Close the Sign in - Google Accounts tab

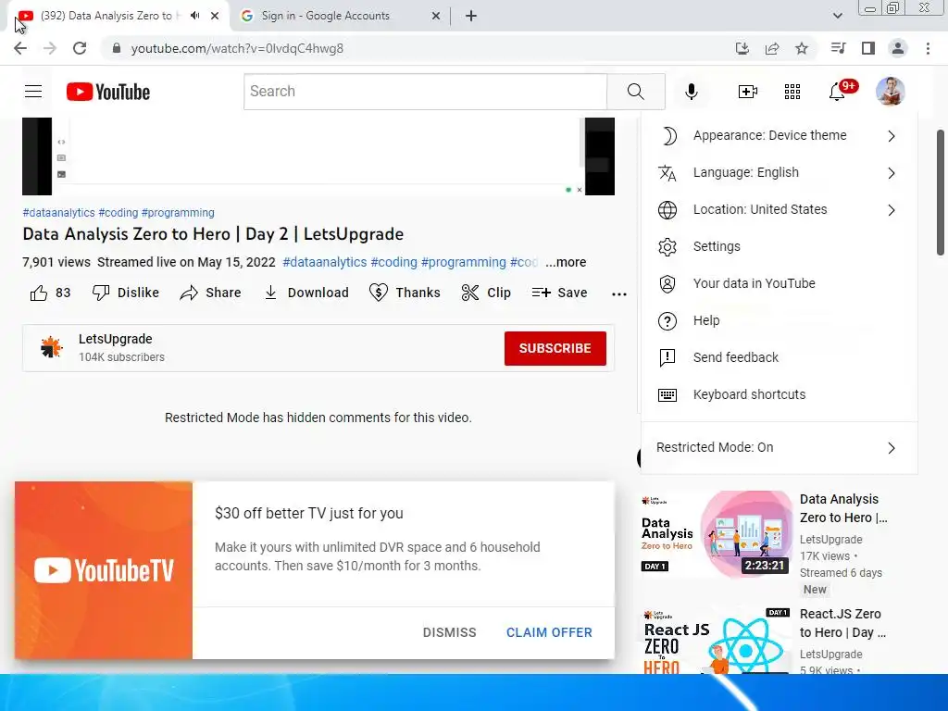coord(435,16)
